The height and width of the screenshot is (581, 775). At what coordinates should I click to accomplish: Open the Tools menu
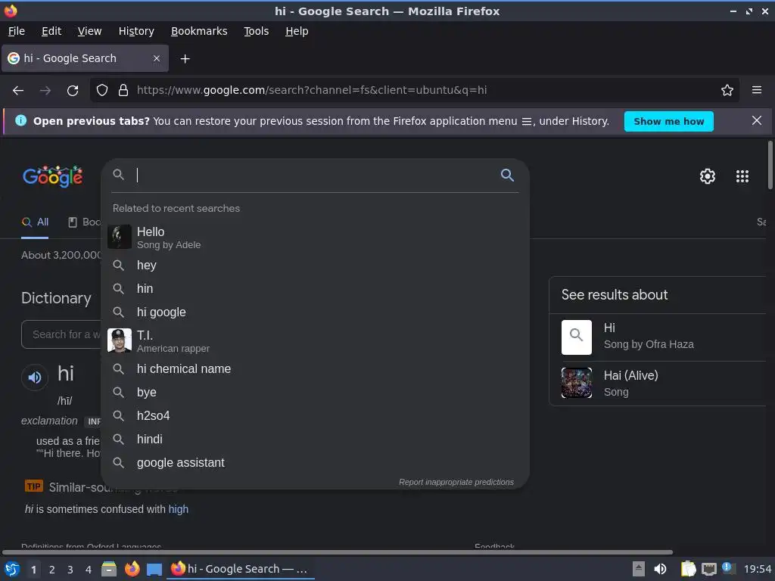(256, 31)
